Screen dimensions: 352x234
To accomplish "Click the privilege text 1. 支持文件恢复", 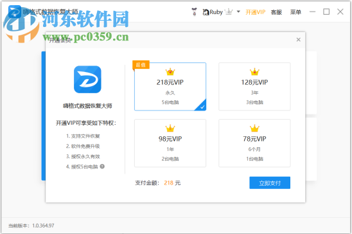I will (83, 136).
